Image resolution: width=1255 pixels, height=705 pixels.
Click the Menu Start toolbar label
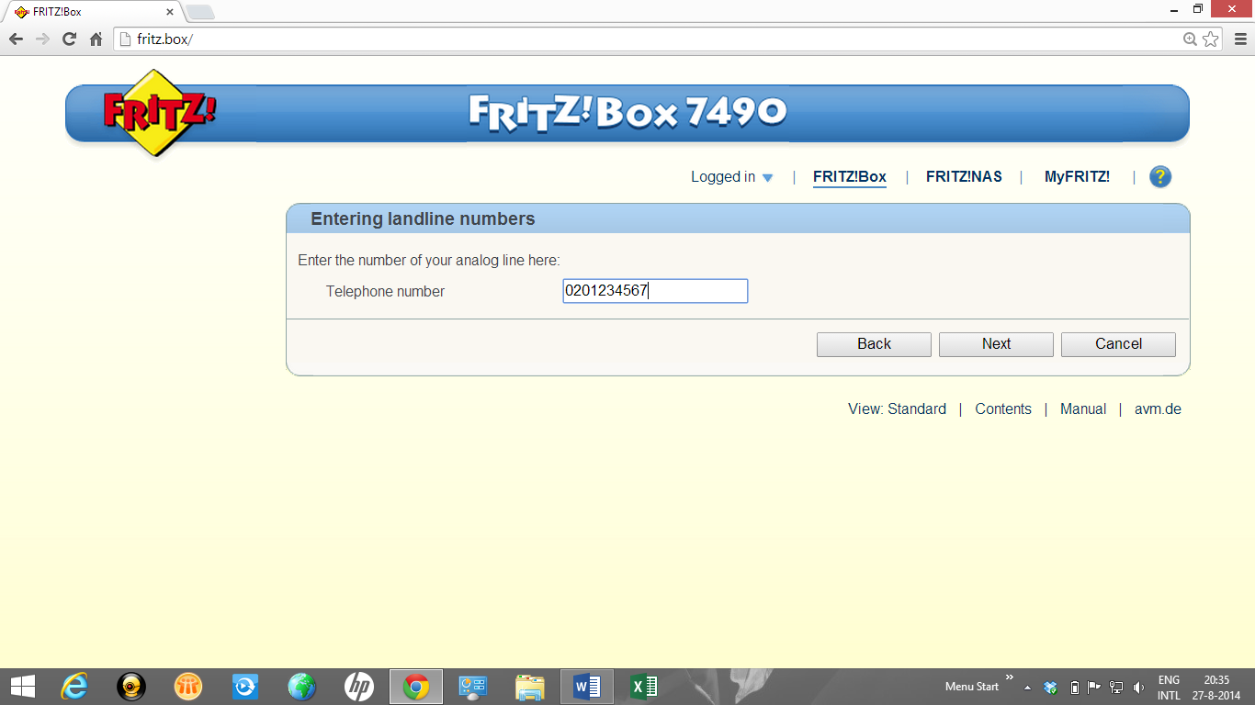click(972, 687)
